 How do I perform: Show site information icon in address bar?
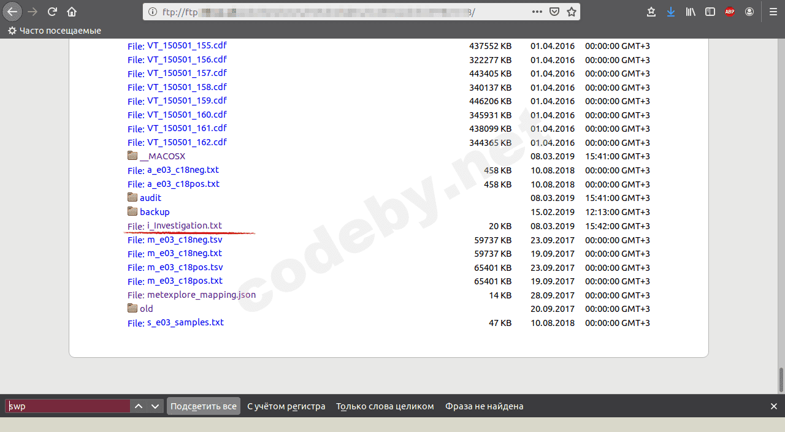click(153, 12)
